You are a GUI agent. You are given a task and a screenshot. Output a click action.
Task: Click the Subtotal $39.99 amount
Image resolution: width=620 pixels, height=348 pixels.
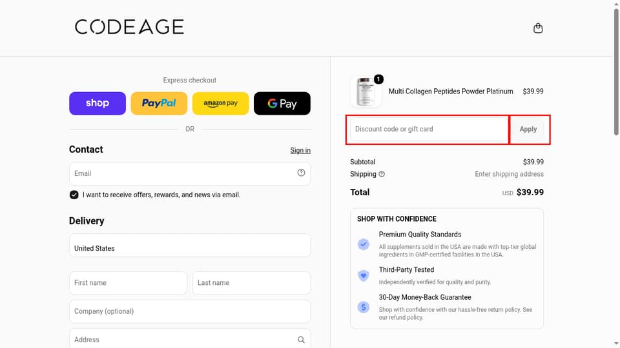[x=533, y=162]
